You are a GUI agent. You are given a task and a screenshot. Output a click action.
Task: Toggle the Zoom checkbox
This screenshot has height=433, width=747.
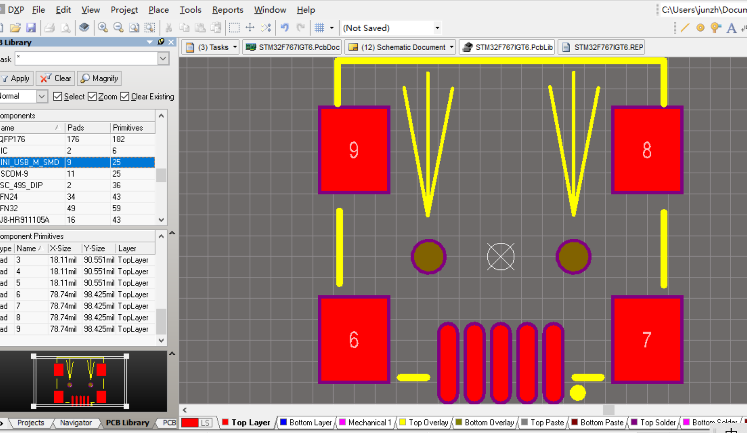click(92, 96)
